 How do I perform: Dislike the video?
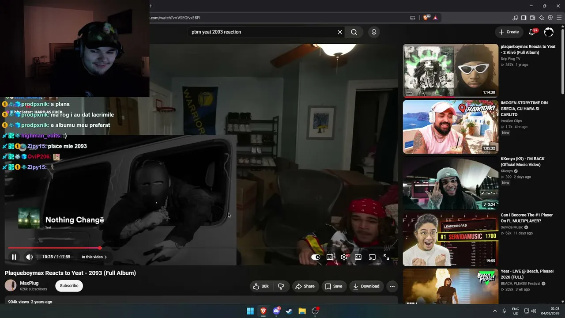click(x=281, y=286)
